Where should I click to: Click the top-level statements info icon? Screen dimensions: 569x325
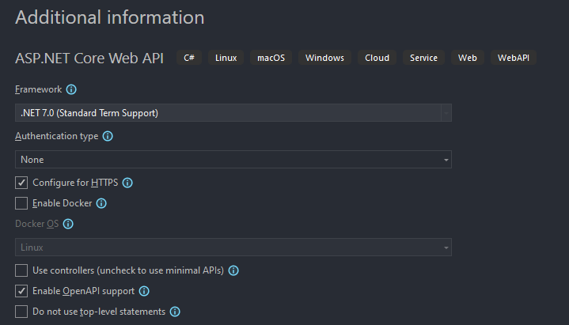(x=175, y=312)
